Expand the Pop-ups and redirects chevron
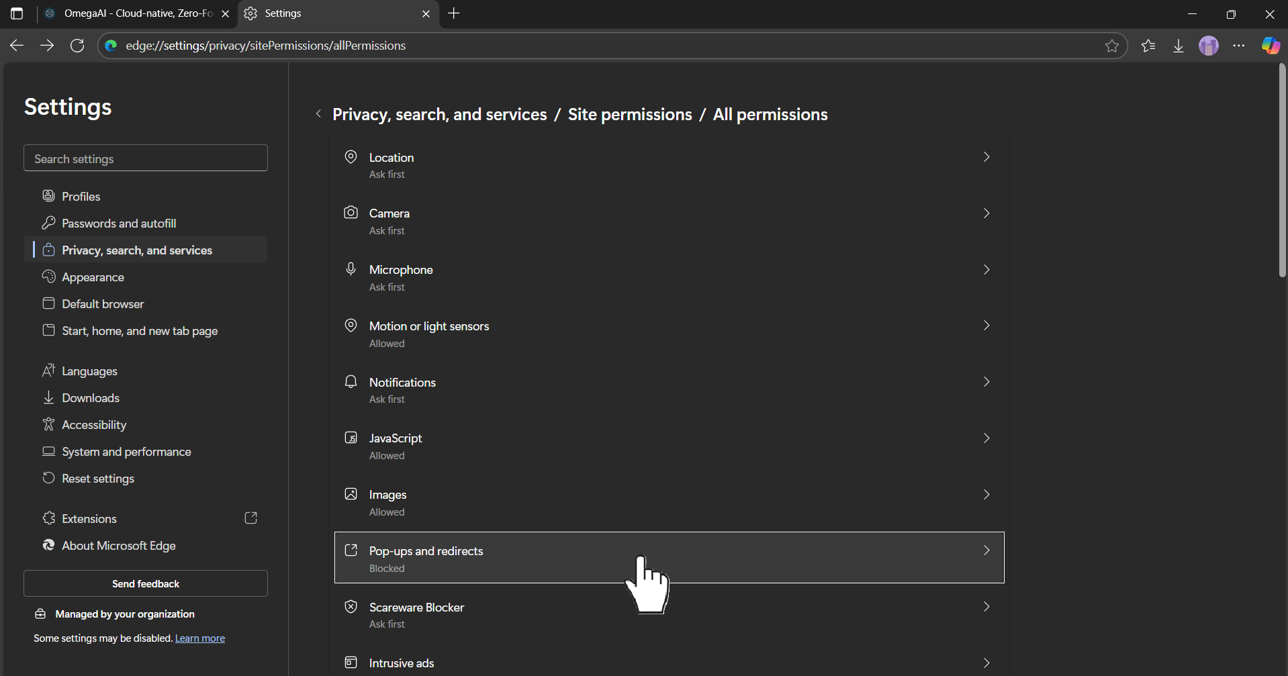The width and height of the screenshot is (1288, 676). pyautogui.click(x=986, y=550)
